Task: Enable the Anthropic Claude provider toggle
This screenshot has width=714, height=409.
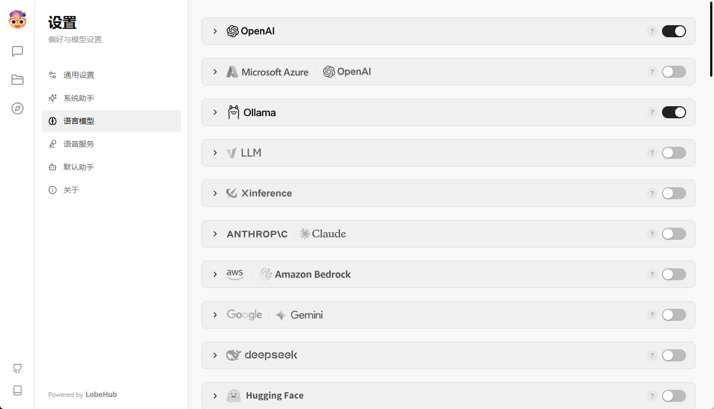Action: [673, 234]
